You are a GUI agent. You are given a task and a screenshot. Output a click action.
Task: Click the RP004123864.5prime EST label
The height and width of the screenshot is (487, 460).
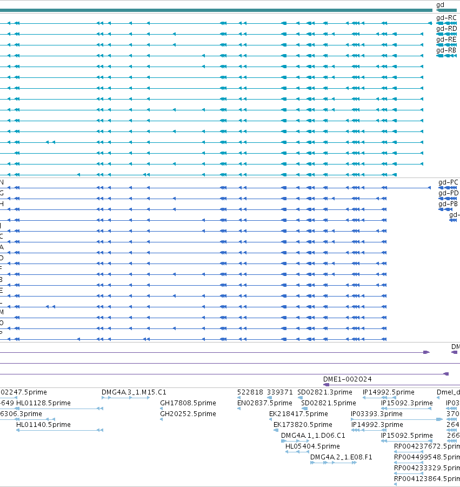tap(427, 479)
